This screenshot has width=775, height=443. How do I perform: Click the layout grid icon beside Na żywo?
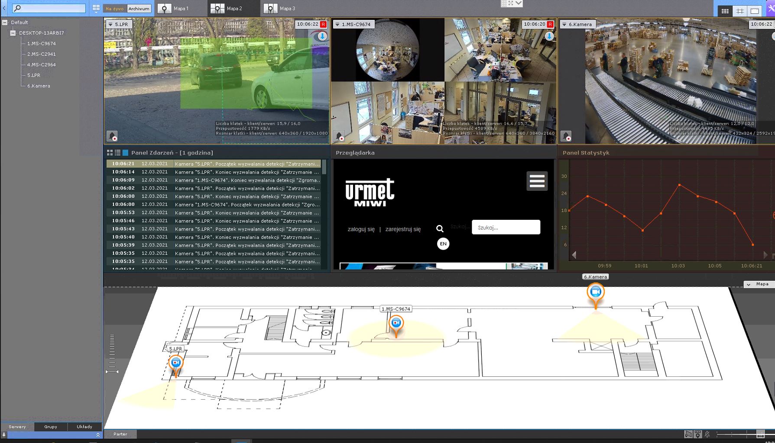tap(96, 8)
